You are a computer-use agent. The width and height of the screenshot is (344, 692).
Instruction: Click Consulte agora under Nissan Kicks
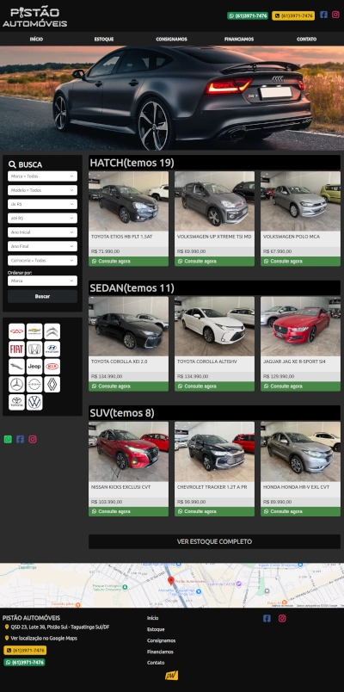(x=128, y=511)
